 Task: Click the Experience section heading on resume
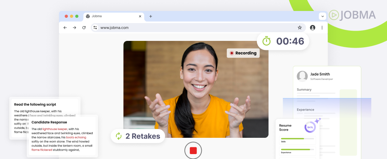pos(305,109)
